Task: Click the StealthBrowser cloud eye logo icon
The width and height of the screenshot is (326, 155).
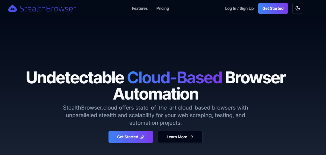Action: coord(12,9)
